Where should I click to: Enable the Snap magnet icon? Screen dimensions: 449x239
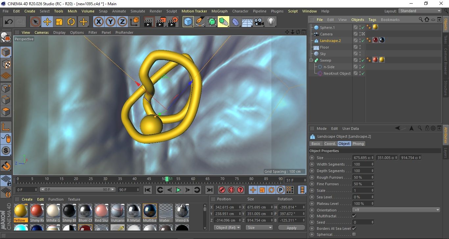point(6,166)
